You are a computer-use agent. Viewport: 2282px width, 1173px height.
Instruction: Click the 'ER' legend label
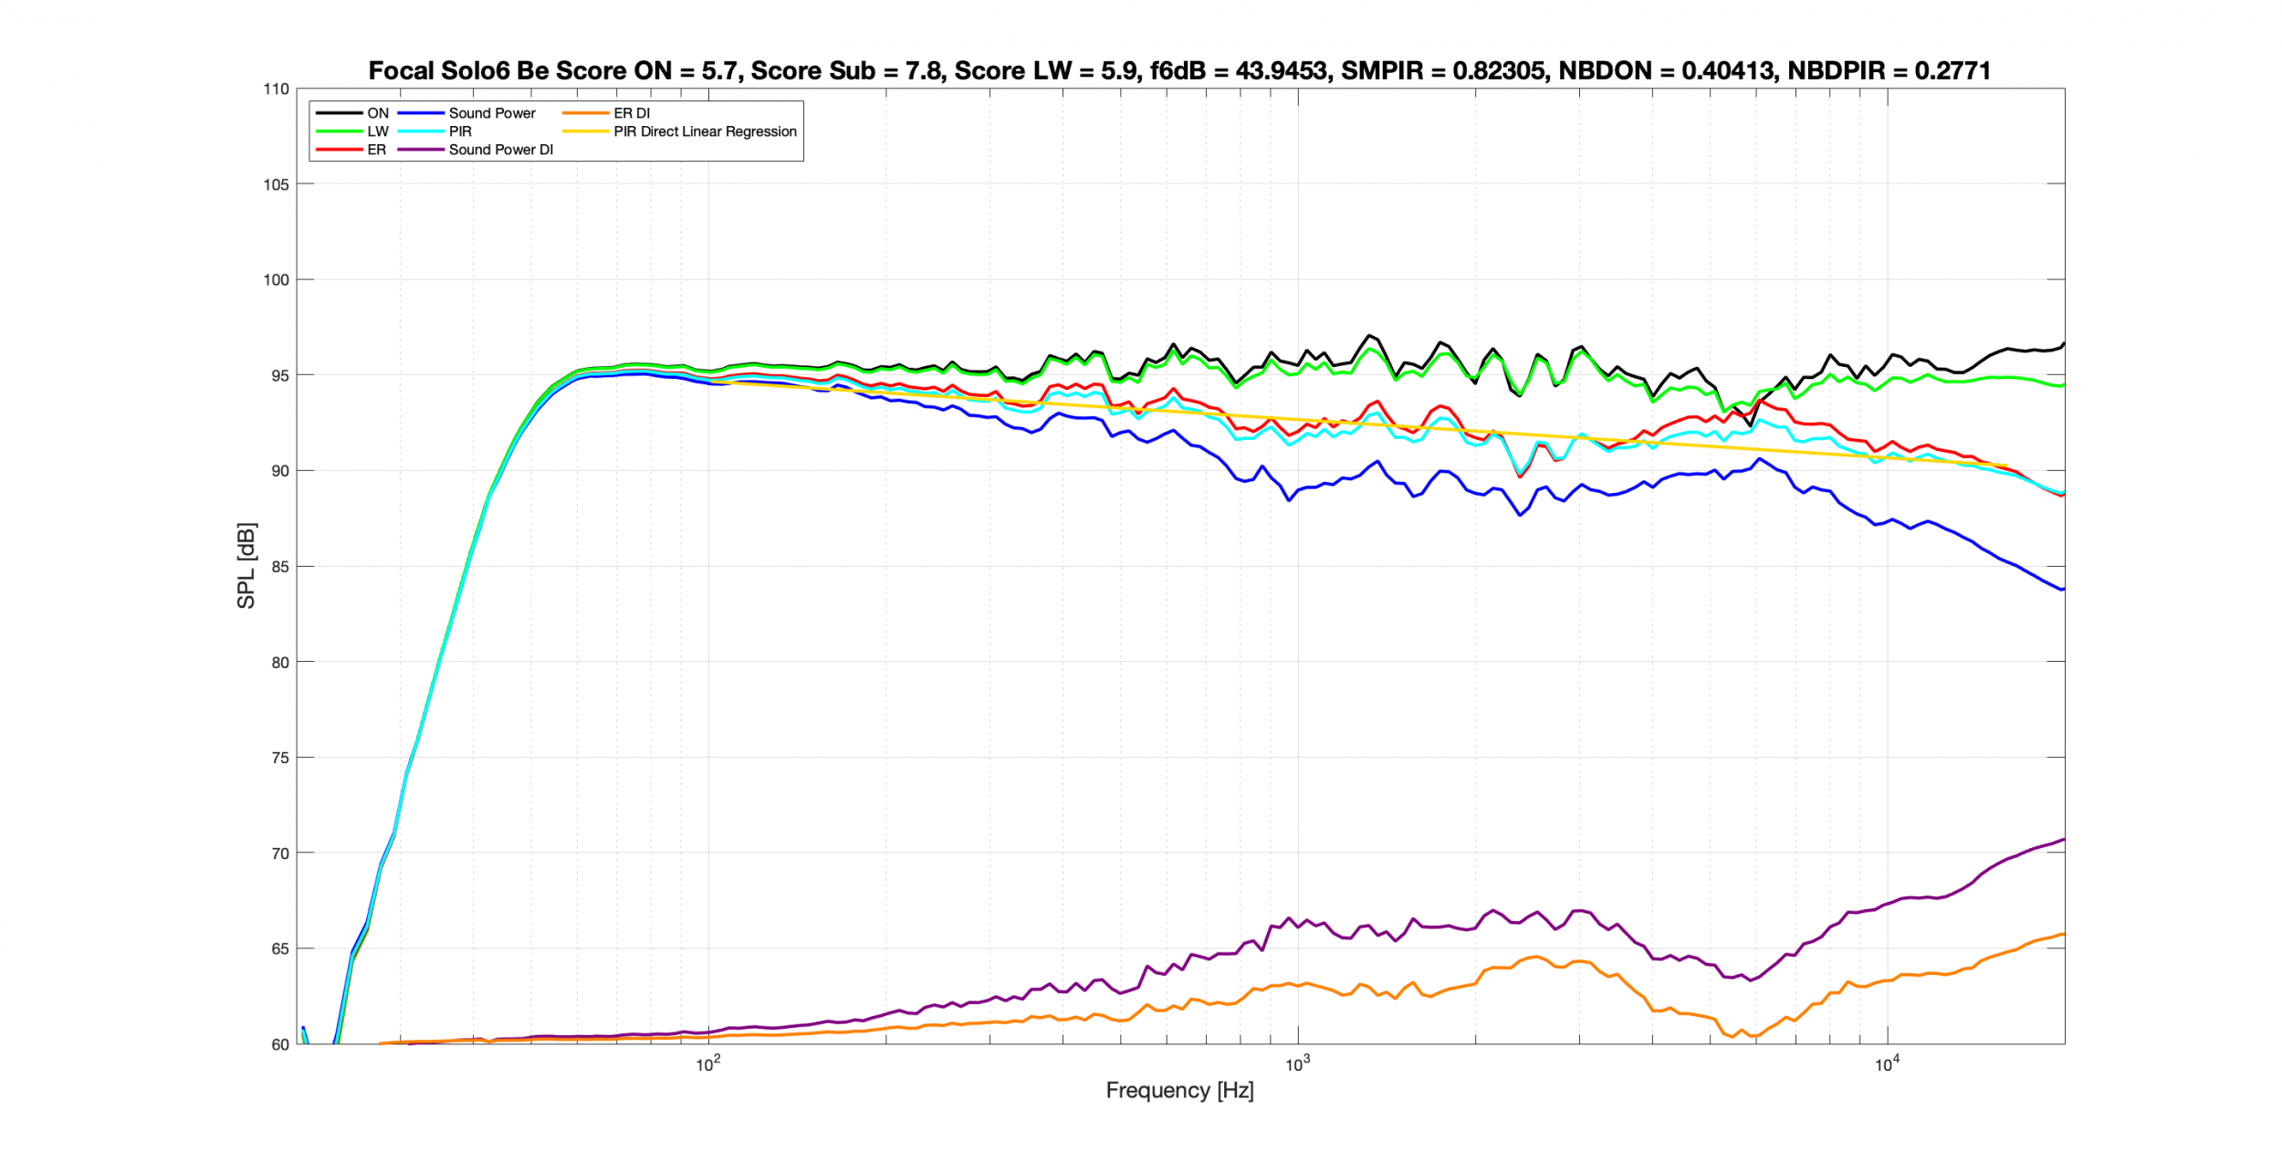(376, 150)
